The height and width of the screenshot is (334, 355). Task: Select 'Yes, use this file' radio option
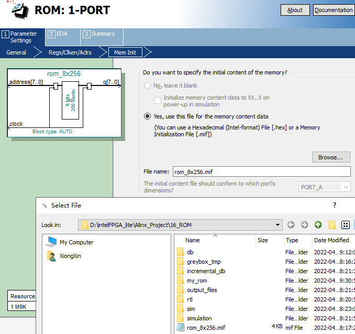[147, 116]
